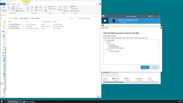The width and height of the screenshot is (183, 103).
Task: Tick the MASTER folder checkbox
Action: [x=110, y=45]
